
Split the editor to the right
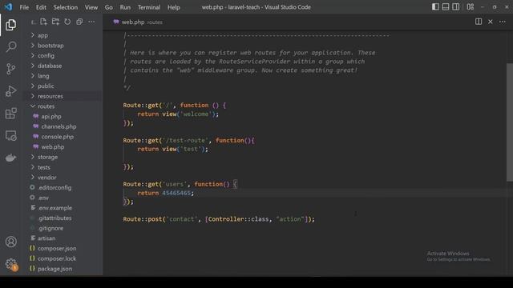479,22
